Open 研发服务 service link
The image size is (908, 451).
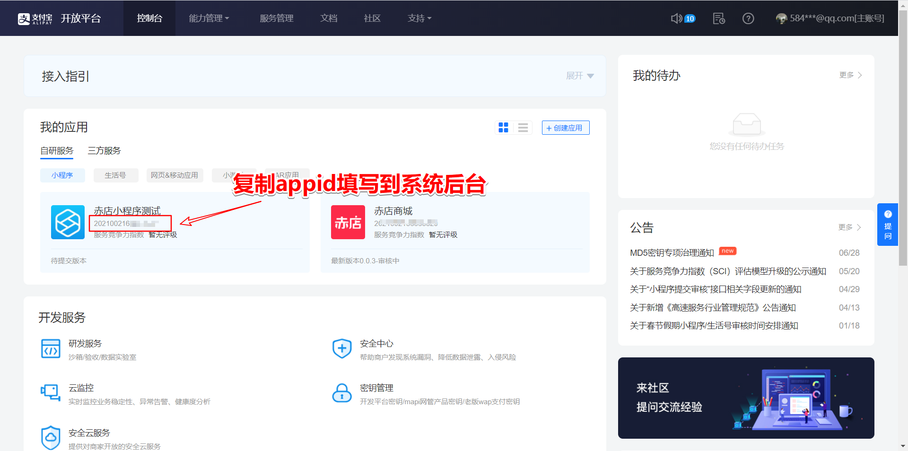click(x=85, y=344)
